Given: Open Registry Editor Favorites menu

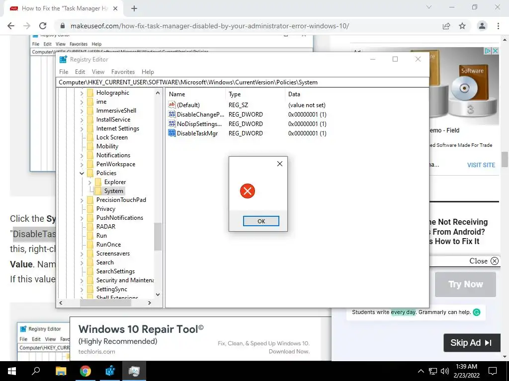Looking at the screenshot, I should click(123, 72).
